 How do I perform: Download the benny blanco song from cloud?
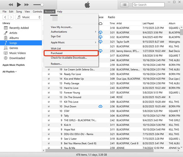click(100, 51)
